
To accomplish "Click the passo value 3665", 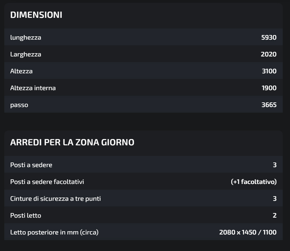I will click(x=269, y=105).
